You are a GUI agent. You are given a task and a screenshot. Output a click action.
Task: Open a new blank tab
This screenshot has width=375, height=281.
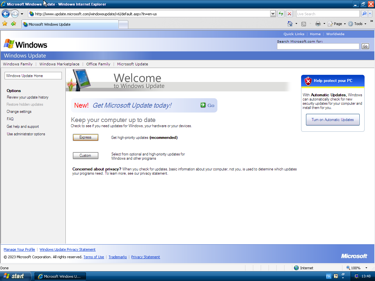pyautogui.click(x=123, y=25)
